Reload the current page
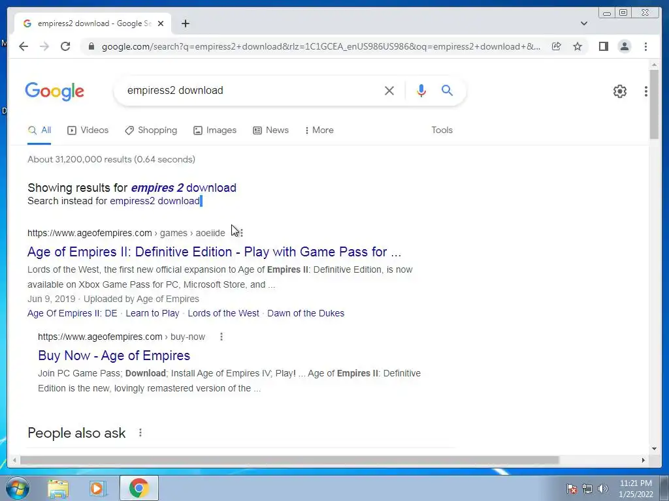The height and width of the screenshot is (501, 669). pos(65,46)
